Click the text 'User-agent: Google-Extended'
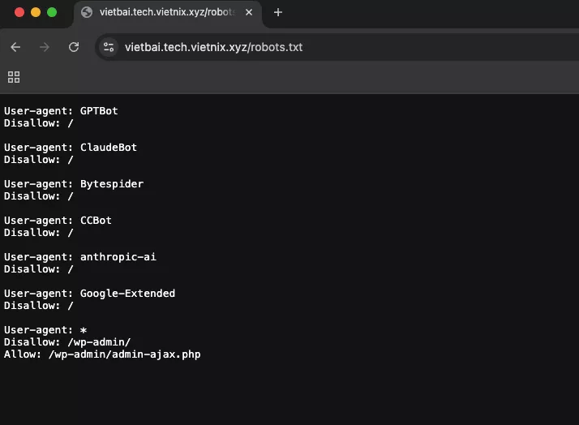Screen dimensions: 579x425 tap(89, 294)
